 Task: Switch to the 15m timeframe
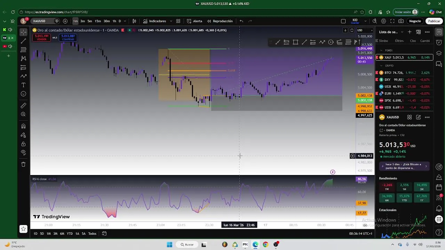pos(98,21)
